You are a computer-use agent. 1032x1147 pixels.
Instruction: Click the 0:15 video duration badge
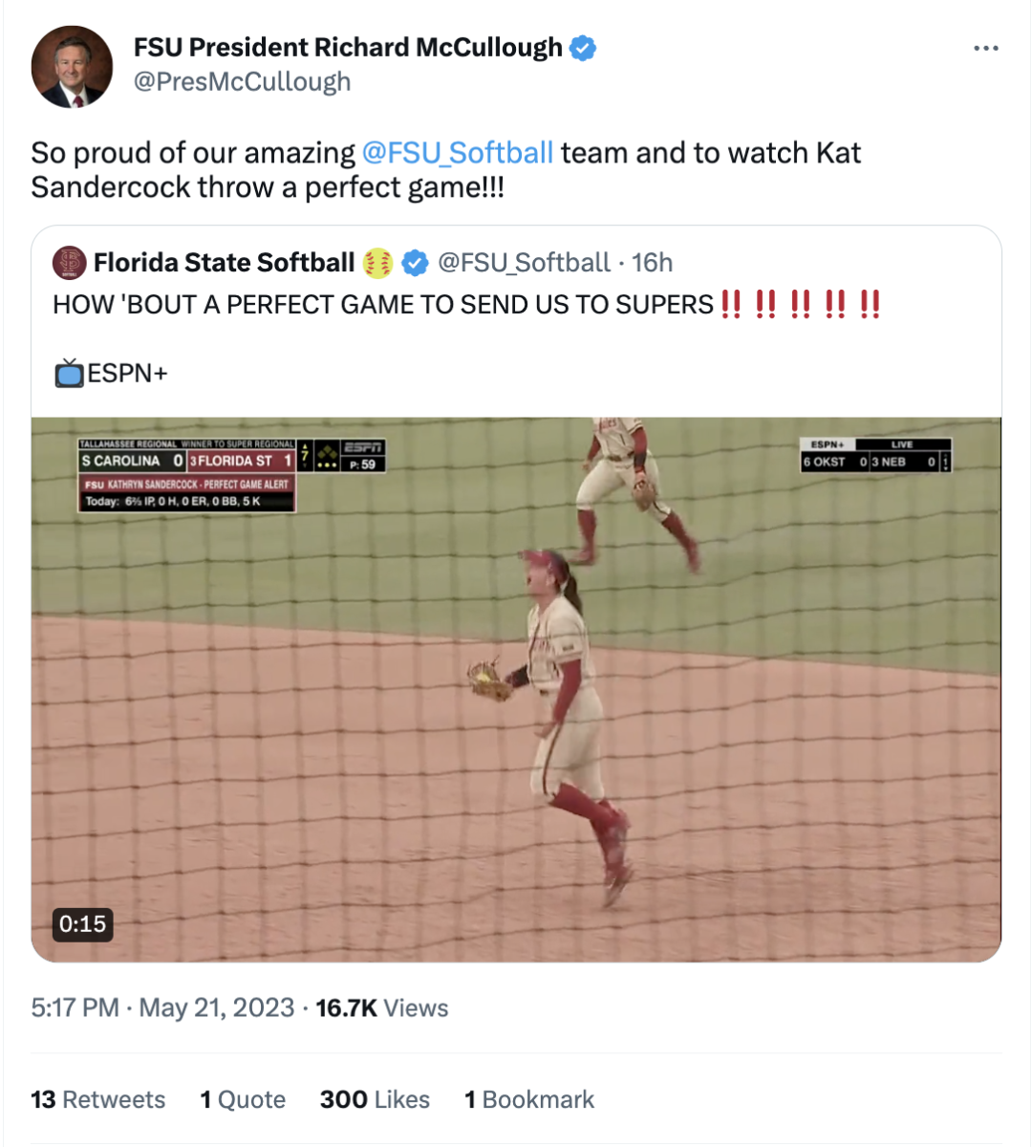point(82,924)
